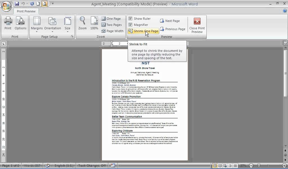This screenshot has width=288, height=169.
Task: Click Previous Page double-arrow on scrollbar
Action: coord(285,150)
